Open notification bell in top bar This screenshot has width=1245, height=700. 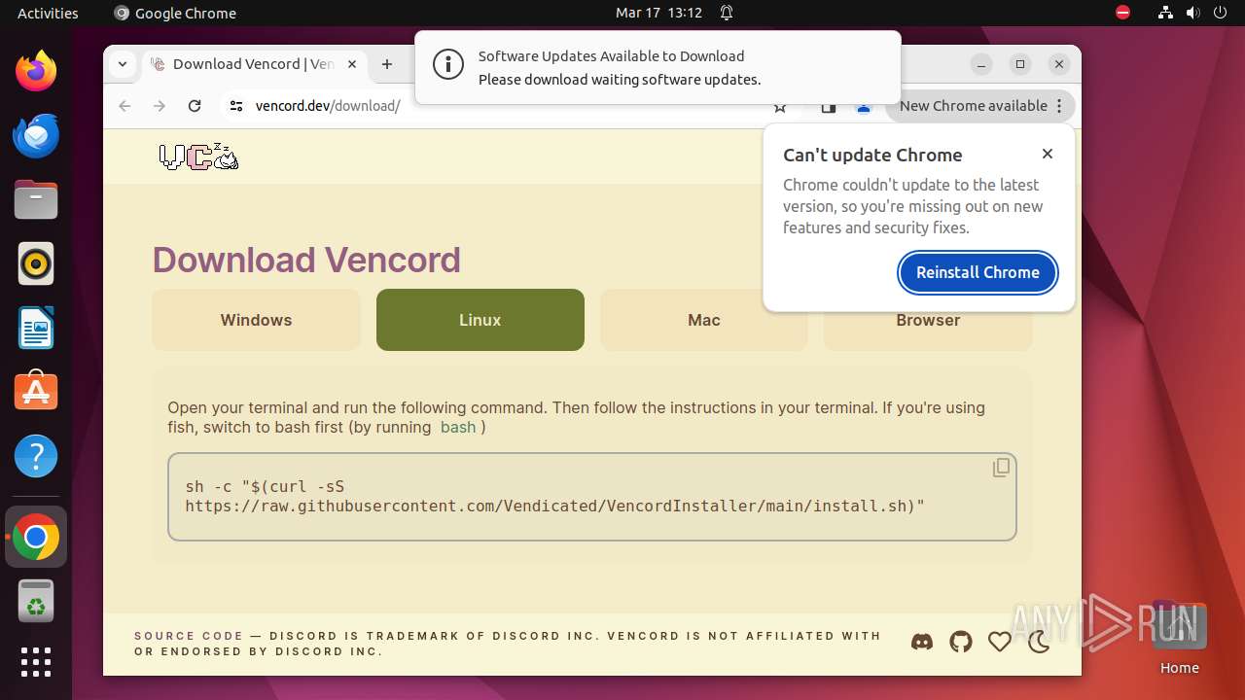[x=727, y=13]
